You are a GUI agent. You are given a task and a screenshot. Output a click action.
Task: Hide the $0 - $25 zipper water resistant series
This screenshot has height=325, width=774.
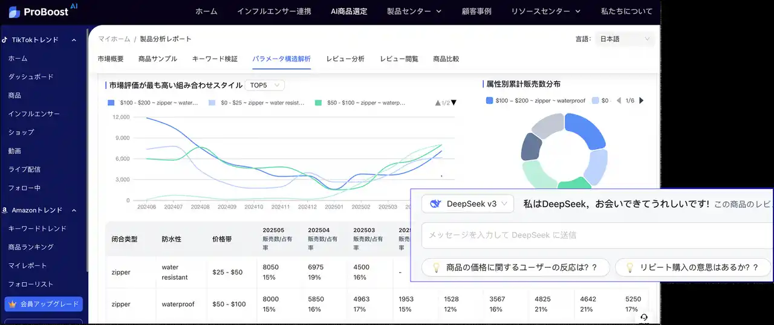coord(256,103)
